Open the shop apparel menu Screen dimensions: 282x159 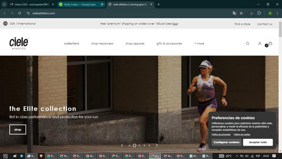coord(135,43)
